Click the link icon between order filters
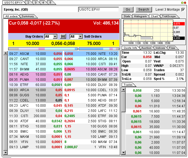This screenshot has height=158, width=188. click(x=63, y=37)
